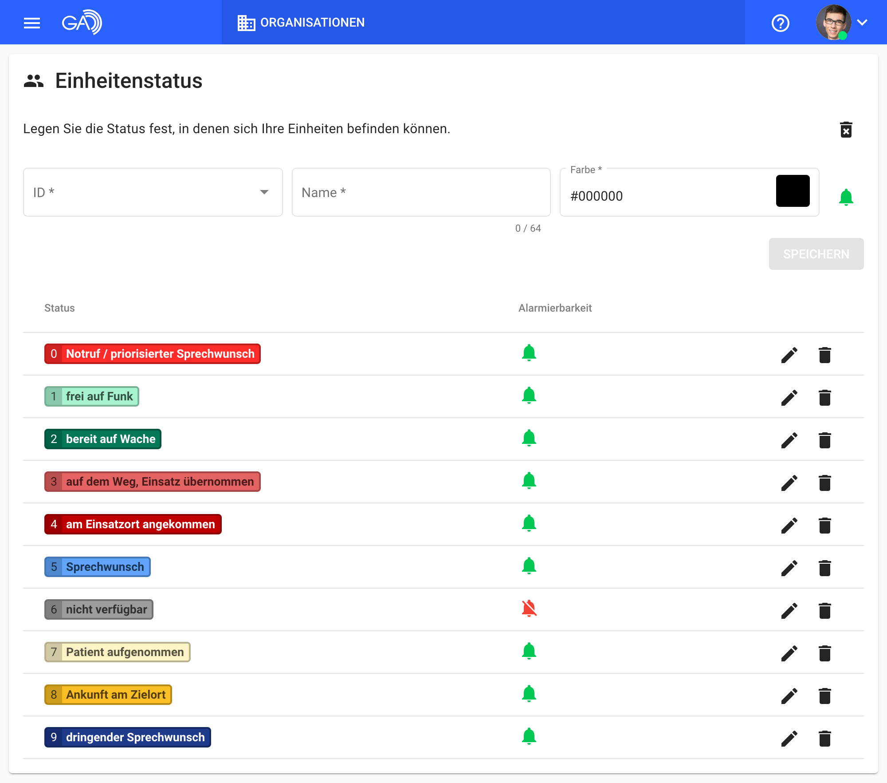887x783 pixels.
Task: Delete the 'Patient aufgenommen' status
Action: coord(824,653)
